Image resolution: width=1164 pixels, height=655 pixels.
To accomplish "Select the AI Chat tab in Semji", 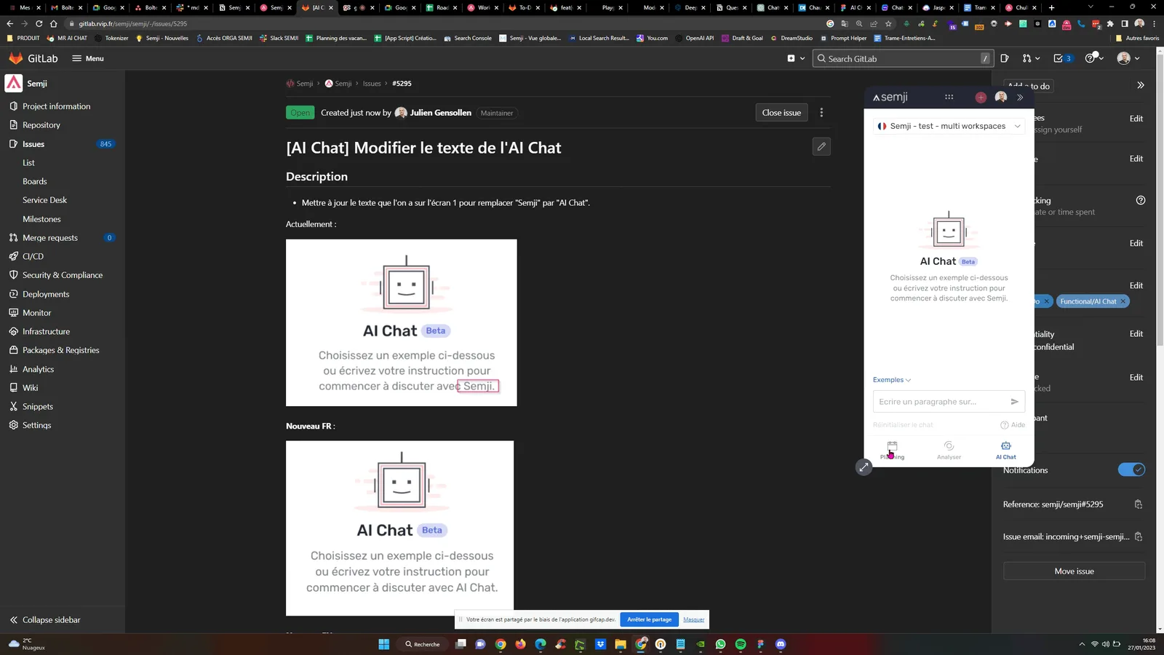I will (x=1006, y=450).
